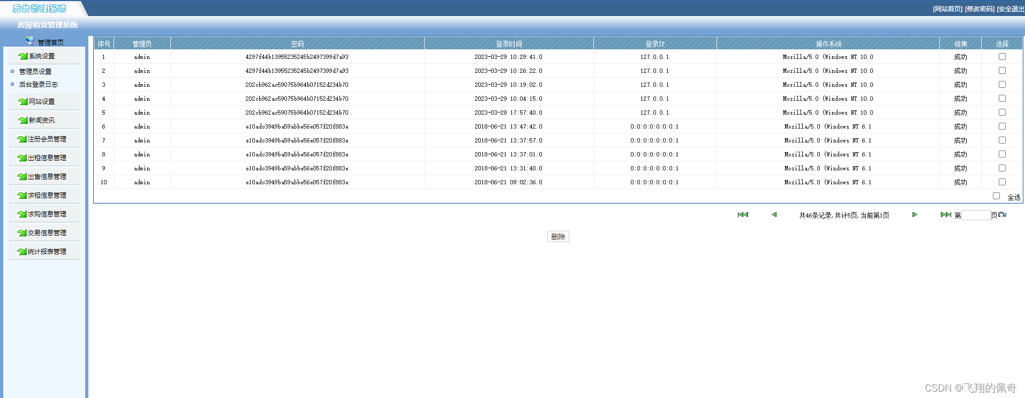This screenshot has width=1025, height=398.
Task: Click the bullet icon next to 后台登录日志
Action: tap(12, 84)
